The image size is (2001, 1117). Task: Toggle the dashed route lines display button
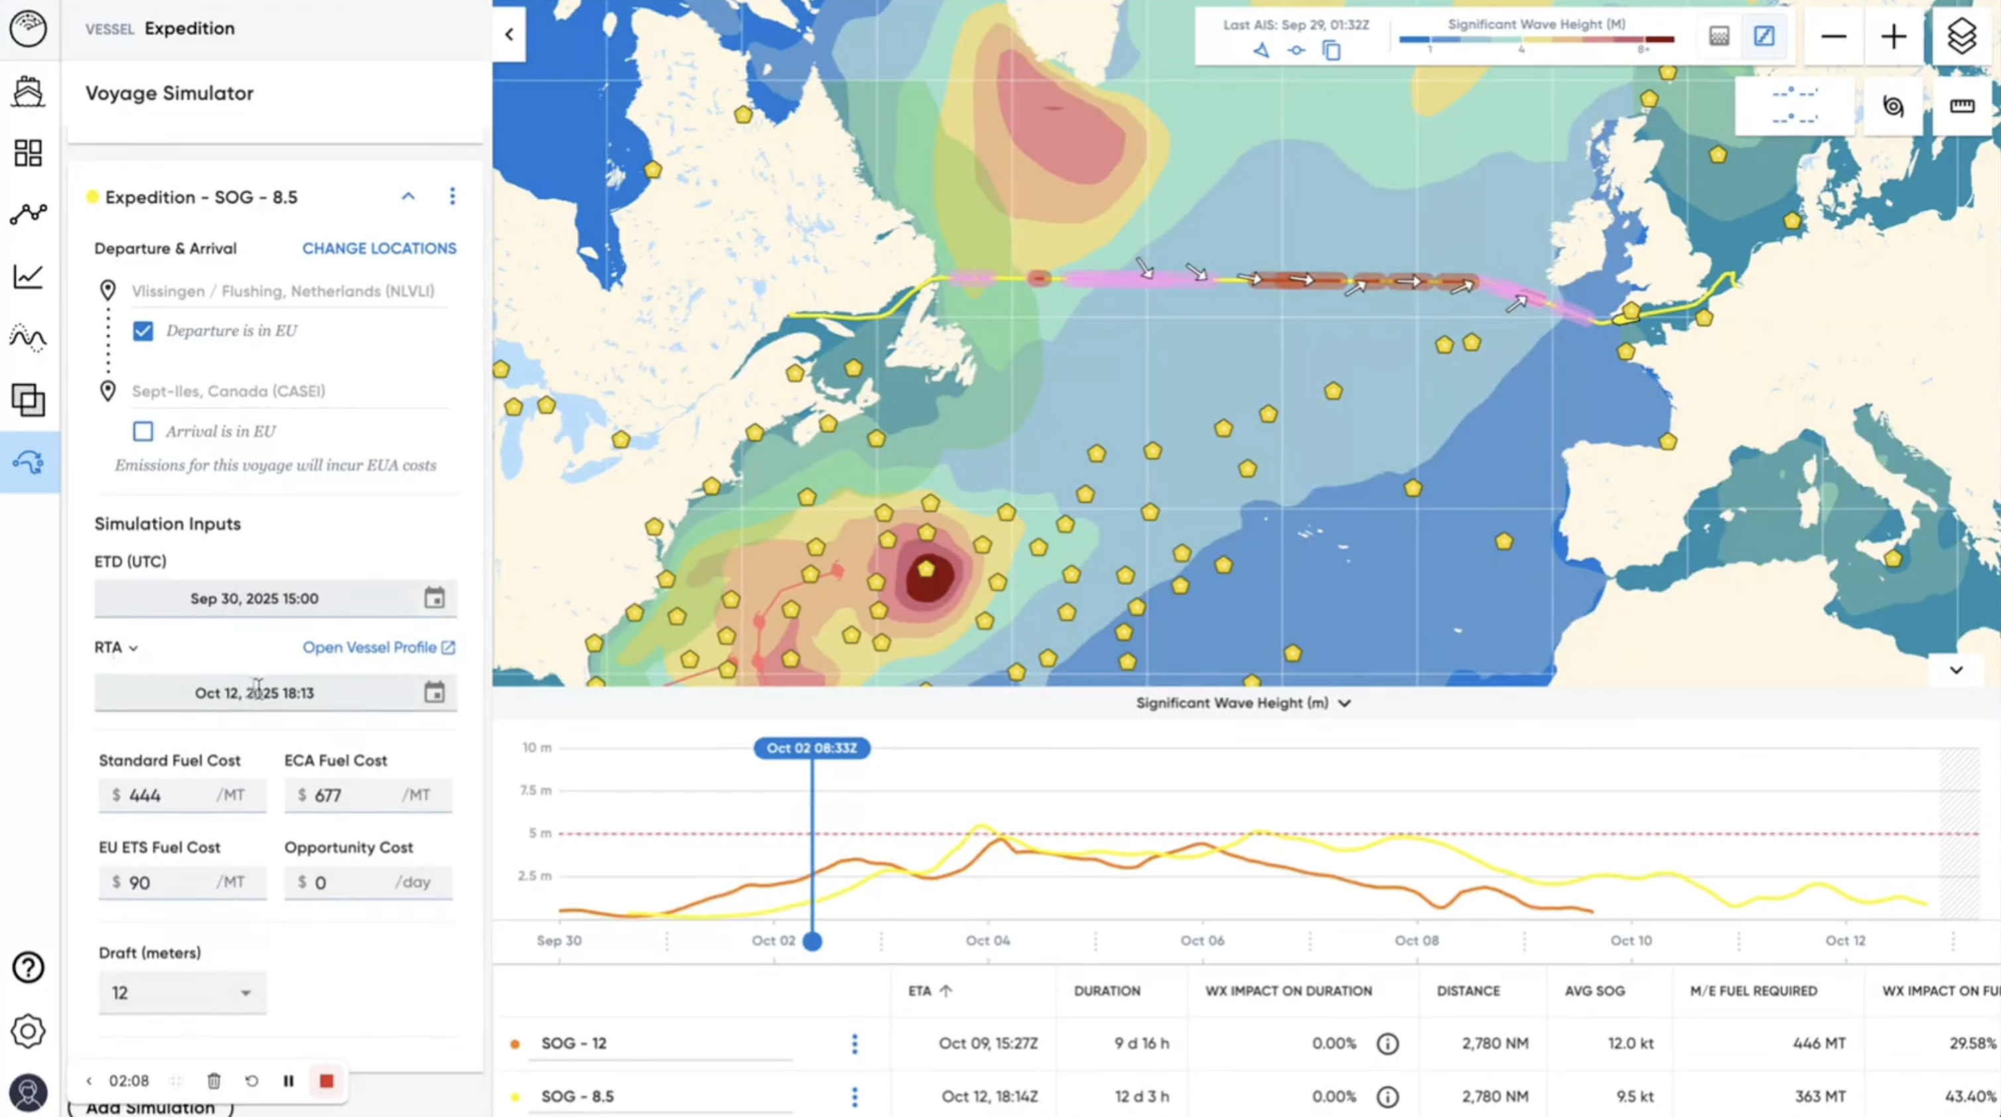1795,105
